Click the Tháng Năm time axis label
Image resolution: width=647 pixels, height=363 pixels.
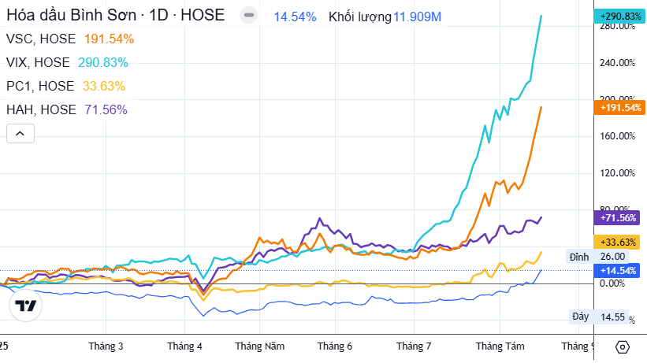259,346
